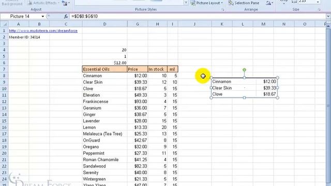Open the Artistic Effects menu
331x186 pixels.
pos(43,3)
